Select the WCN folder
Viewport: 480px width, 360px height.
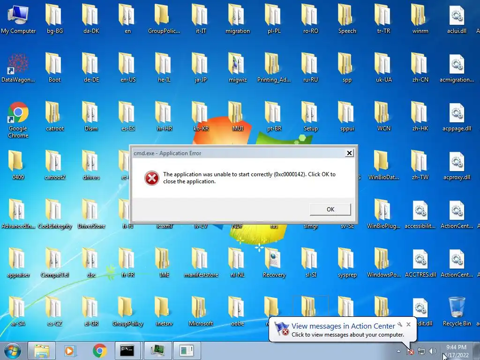click(383, 117)
